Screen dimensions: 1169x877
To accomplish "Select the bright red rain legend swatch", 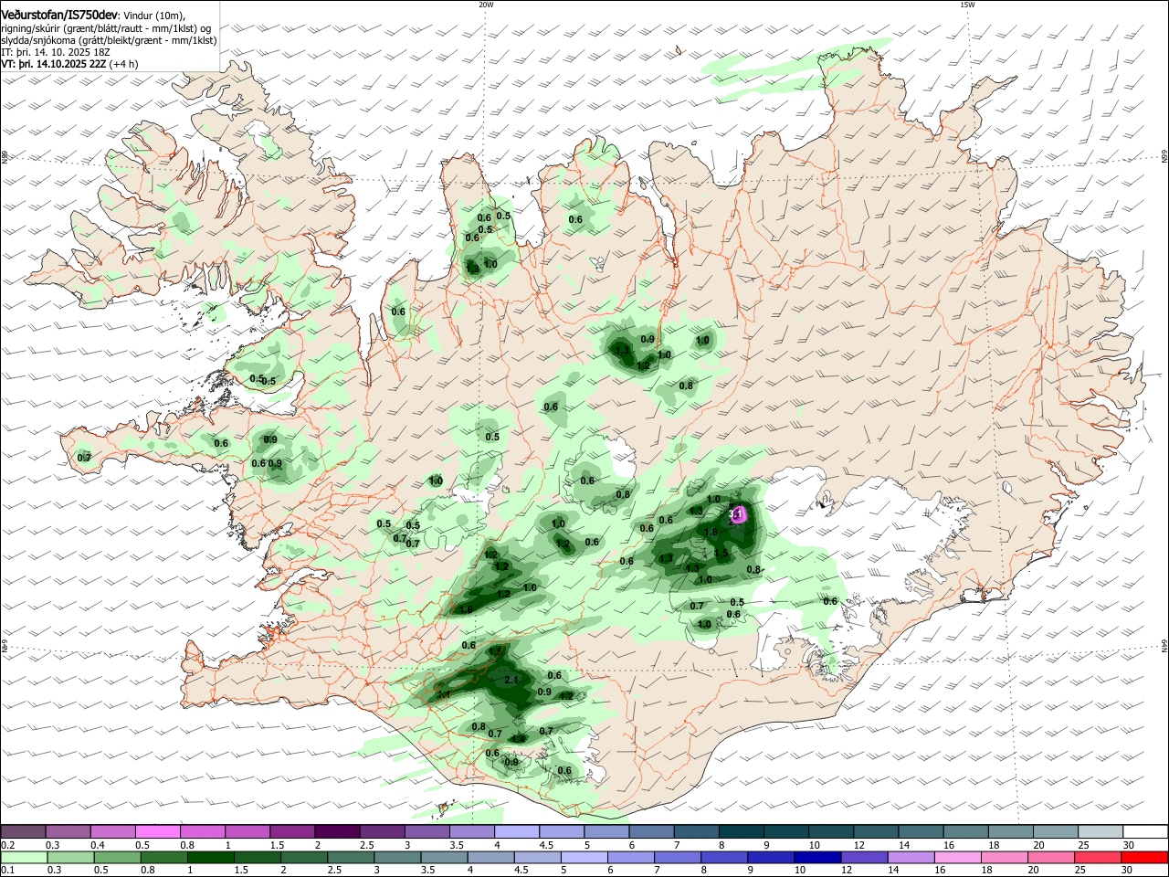I will (1144, 858).
